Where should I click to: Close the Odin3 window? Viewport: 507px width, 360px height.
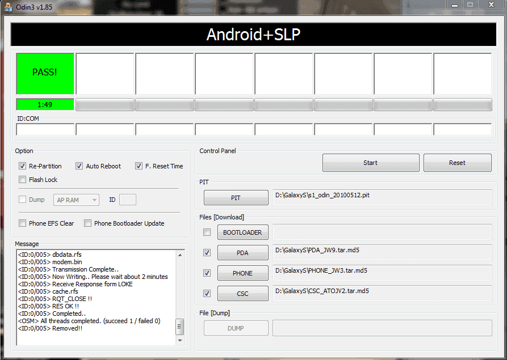tap(491, 5)
